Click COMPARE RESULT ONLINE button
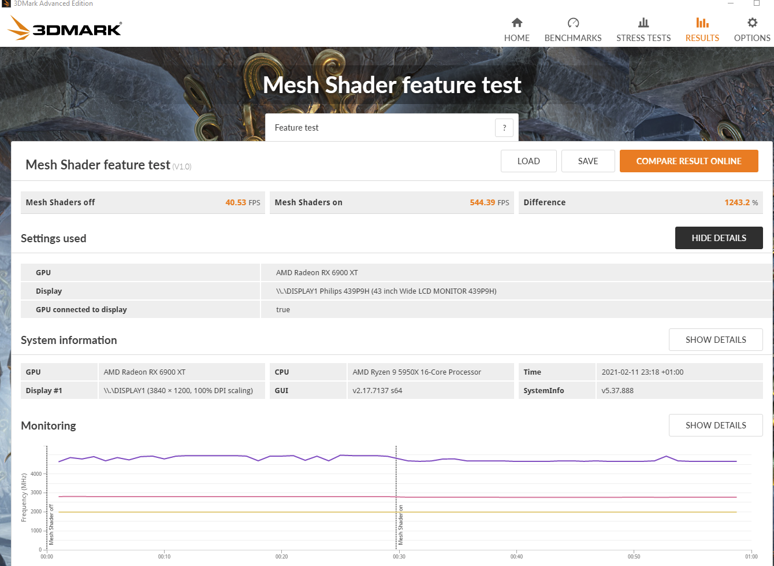Viewport: 774px width, 566px height. pos(689,161)
